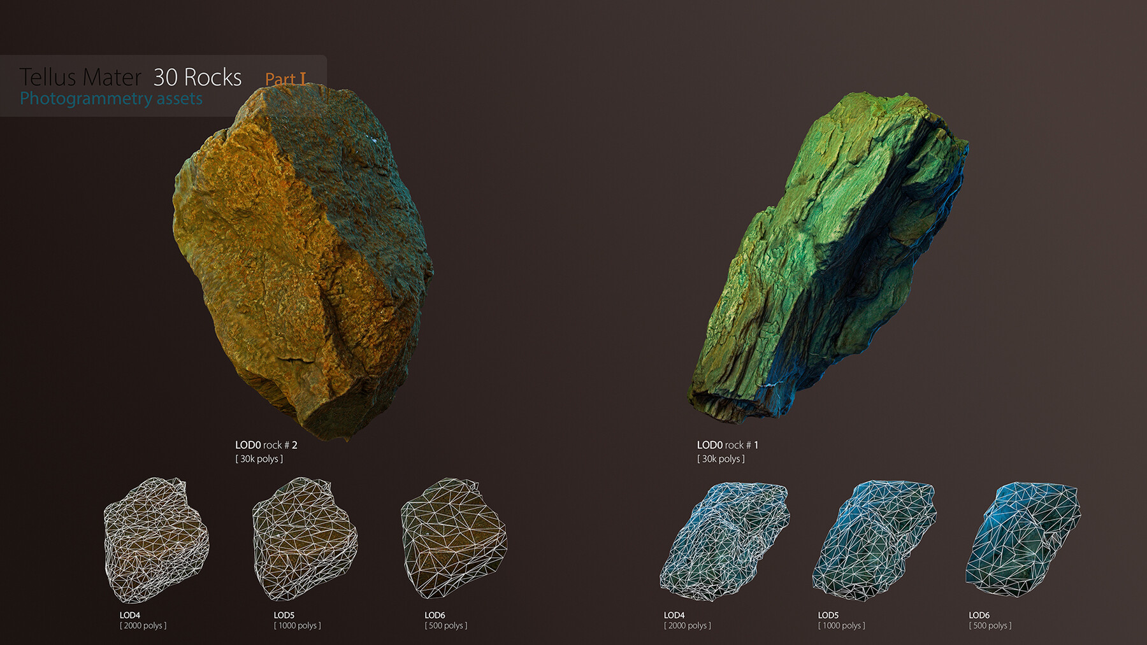The width and height of the screenshot is (1147, 645).
Task: Click "[ 30k polys ]" under LOD0 rock # 1
Action: coord(721,459)
